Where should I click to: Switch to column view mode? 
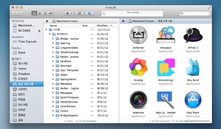pyautogui.click(x=45, y=13)
